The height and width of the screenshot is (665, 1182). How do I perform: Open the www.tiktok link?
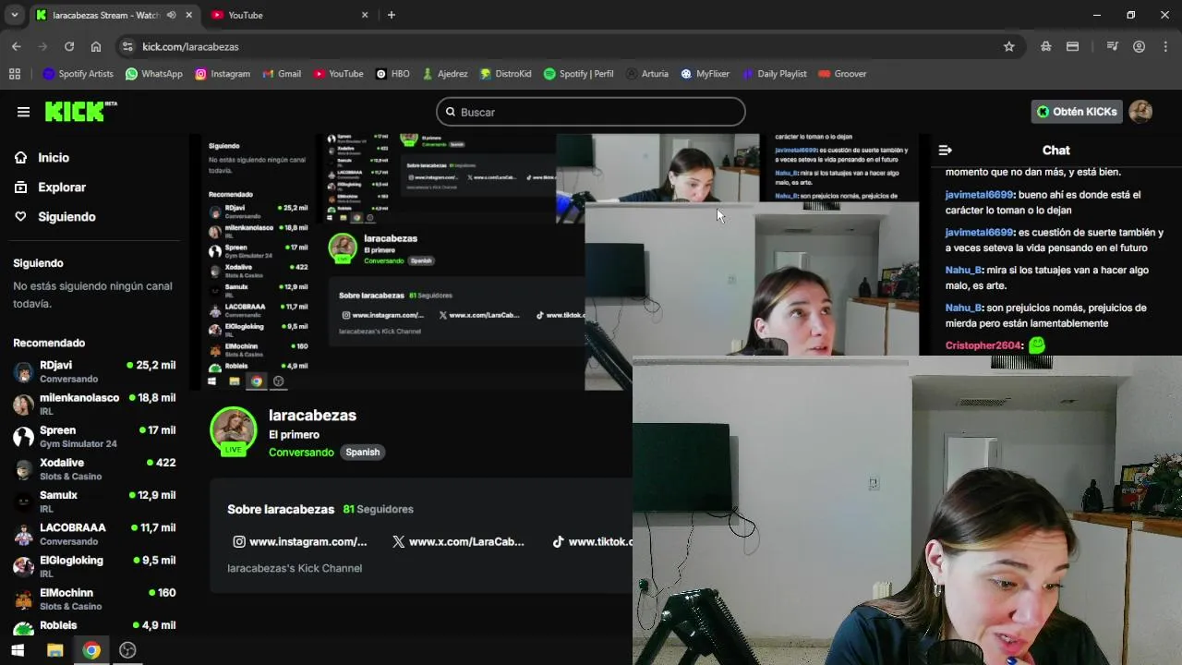coord(592,542)
